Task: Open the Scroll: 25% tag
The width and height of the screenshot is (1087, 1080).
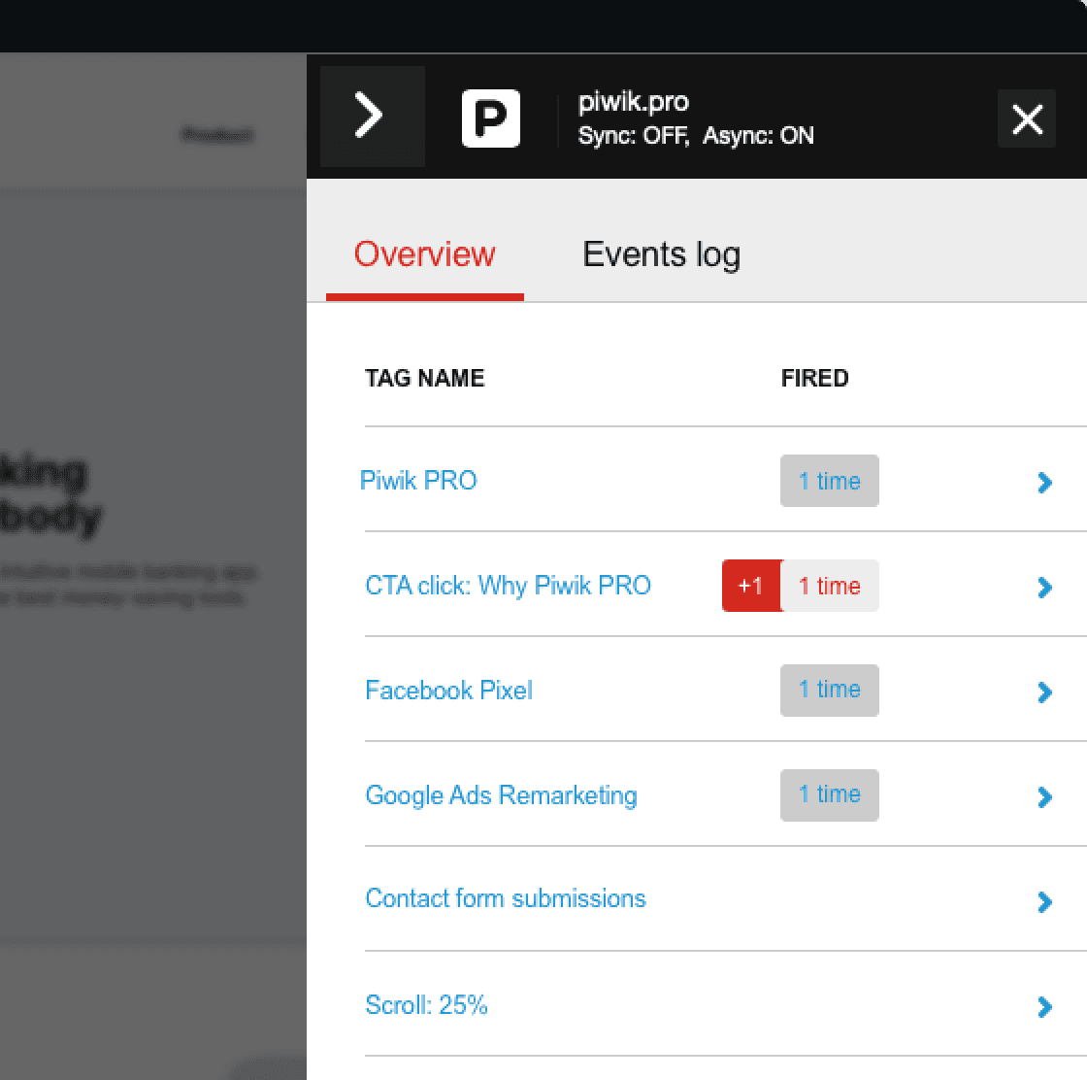Action: [426, 1004]
